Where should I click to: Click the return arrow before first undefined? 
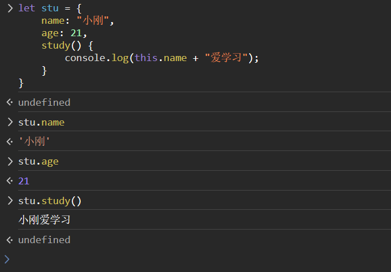click(x=9, y=102)
